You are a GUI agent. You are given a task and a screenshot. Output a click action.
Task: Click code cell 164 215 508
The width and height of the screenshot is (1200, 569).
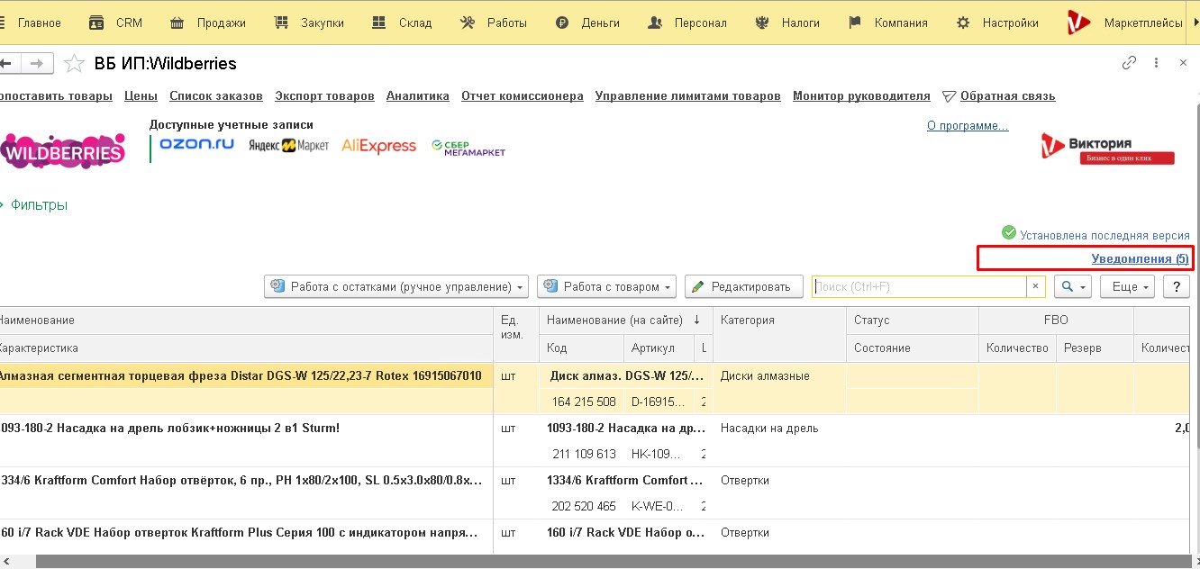point(584,402)
